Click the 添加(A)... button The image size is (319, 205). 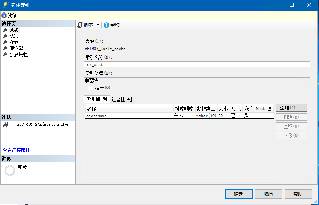(x=291, y=108)
